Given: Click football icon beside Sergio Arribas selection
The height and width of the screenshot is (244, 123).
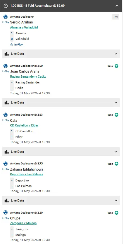Looking at the screenshot, I should 6,17.
